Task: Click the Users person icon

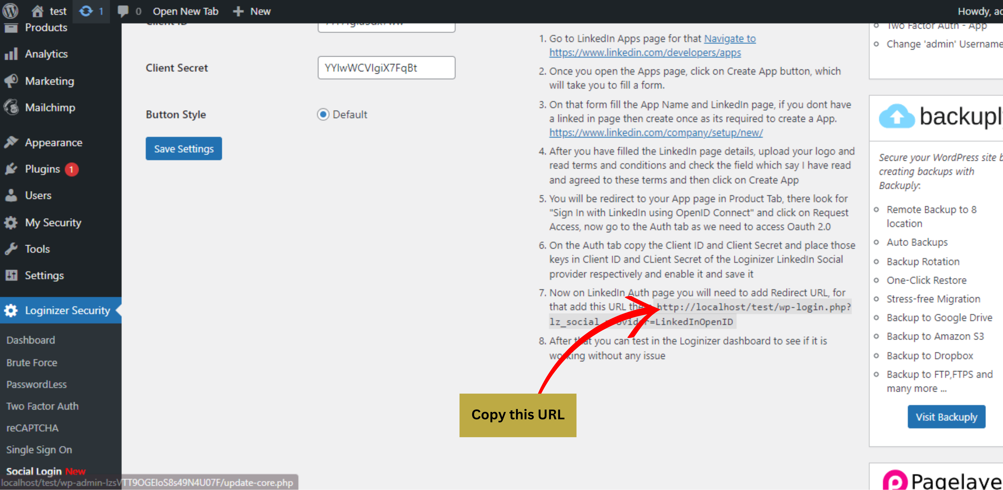Action: click(11, 195)
